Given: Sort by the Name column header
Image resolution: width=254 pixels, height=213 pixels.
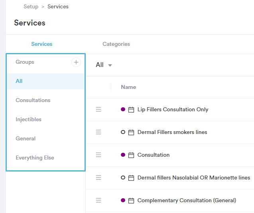Looking at the screenshot, I should tap(128, 87).
